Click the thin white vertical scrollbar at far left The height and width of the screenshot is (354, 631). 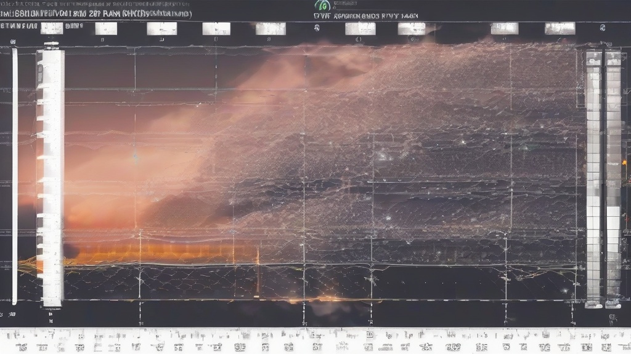coord(15,176)
